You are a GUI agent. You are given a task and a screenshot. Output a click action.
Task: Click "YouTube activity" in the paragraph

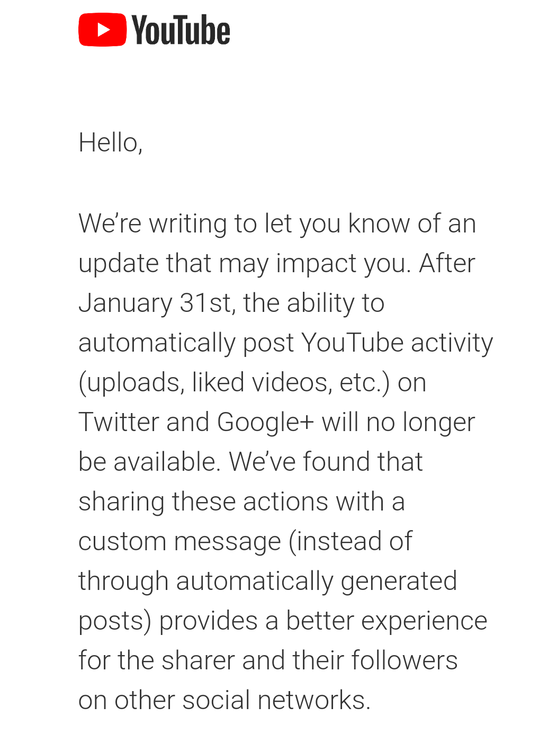pyautogui.click(x=397, y=343)
